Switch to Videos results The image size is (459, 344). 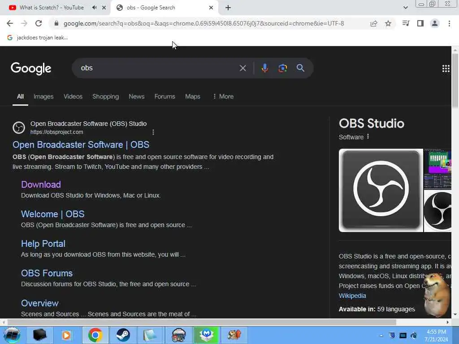pyautogui.click(x=73, y=97)
